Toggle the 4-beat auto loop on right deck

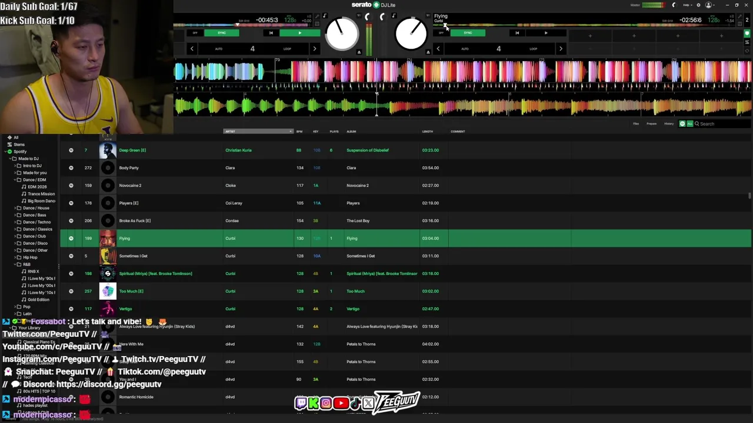pos(498,49)
